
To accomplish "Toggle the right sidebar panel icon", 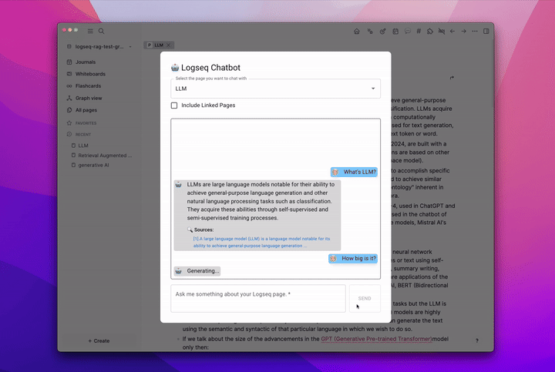I will pyautogui.click(x=486, y=31).
